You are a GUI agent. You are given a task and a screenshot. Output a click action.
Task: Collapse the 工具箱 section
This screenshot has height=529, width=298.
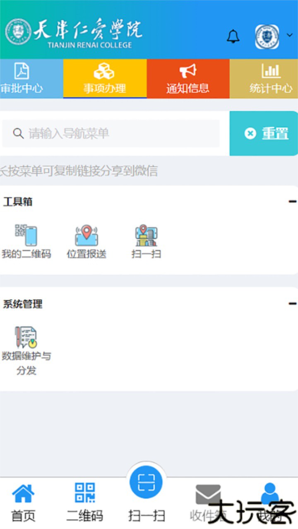click(x=292, y=201)
